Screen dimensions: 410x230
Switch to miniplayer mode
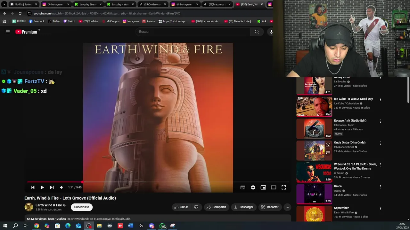tap(263, 188)
